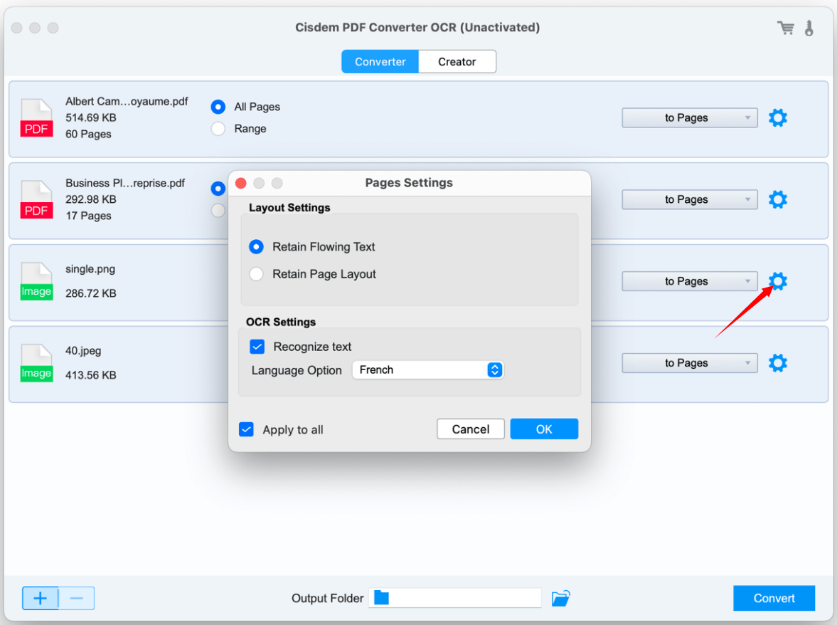Open settings gear for single.png
837x625 pixels.
coord(778,281)
